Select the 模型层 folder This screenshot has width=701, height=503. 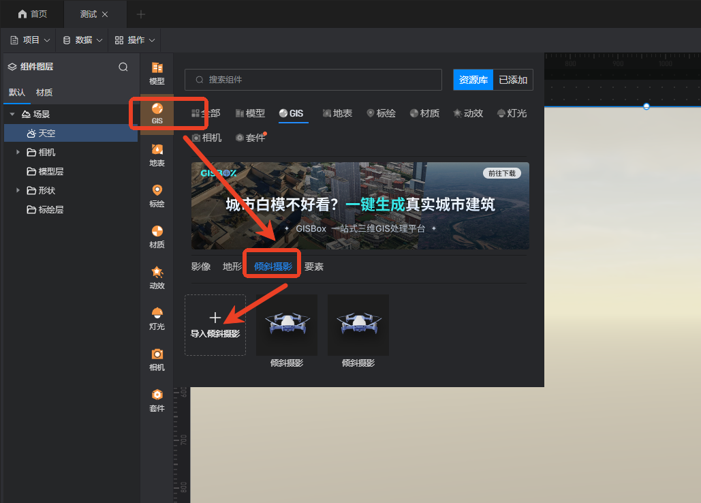tap(71, 171)
